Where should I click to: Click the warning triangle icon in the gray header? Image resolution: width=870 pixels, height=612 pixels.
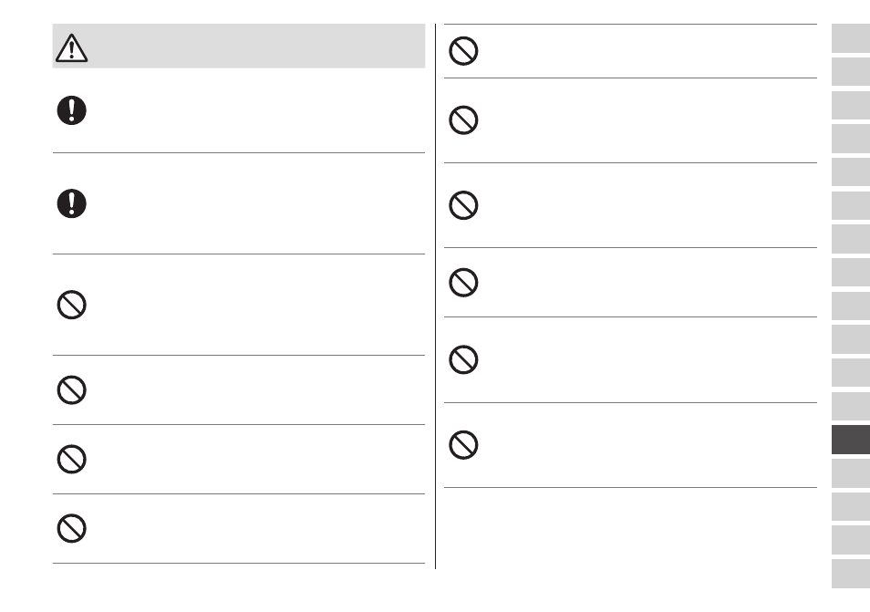coord(71,47)
